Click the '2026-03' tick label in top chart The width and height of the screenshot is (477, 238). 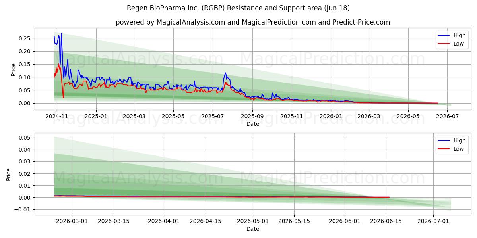(369, 116)
